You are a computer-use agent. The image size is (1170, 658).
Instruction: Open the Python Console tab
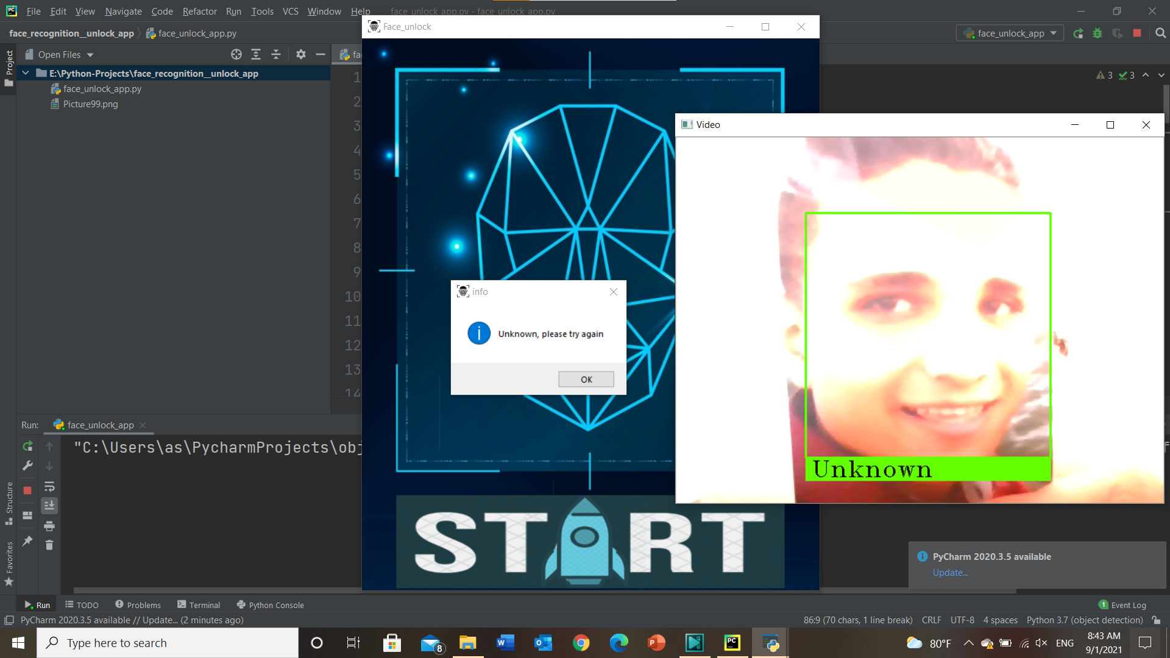tap(270, 605)
